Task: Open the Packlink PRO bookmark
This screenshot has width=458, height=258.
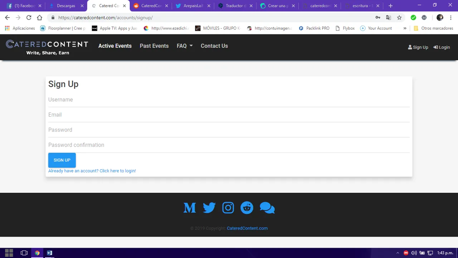Action: pyautogui.click(x=314, y=28)
